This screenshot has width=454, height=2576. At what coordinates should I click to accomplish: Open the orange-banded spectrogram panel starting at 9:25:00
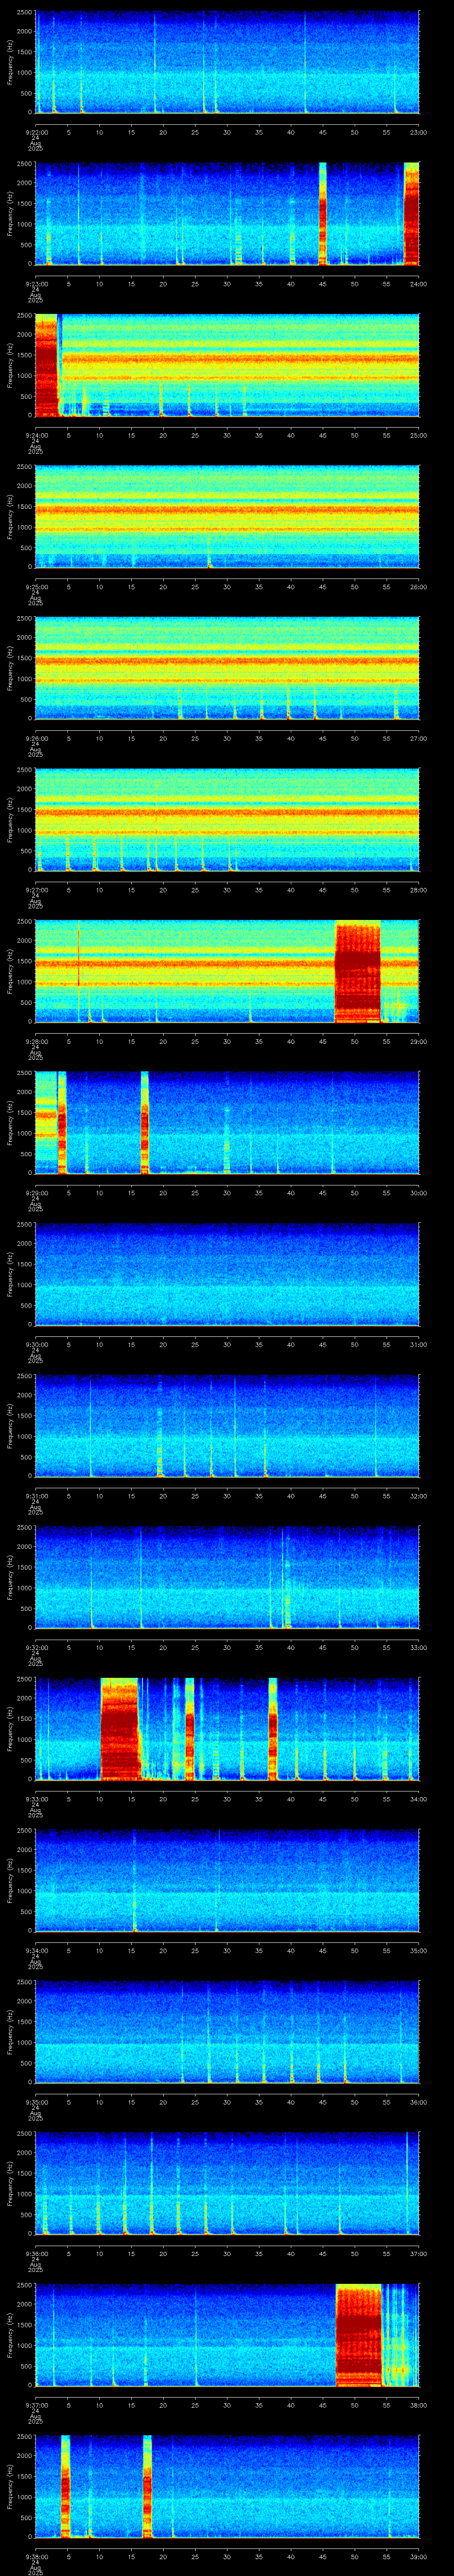[x=227, y=517]
